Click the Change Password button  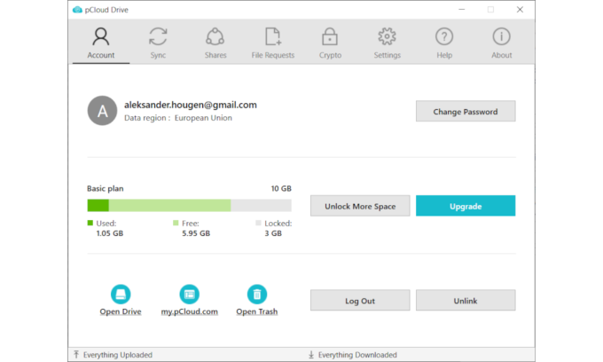[466, 111]
